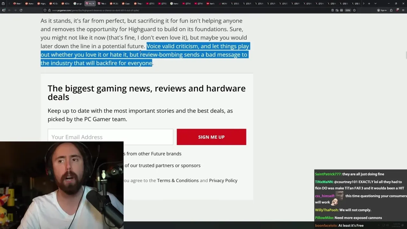Click SaintPatrick777 chat username
407x229 pixels.
pyautogui.click(x=328, y=174)
